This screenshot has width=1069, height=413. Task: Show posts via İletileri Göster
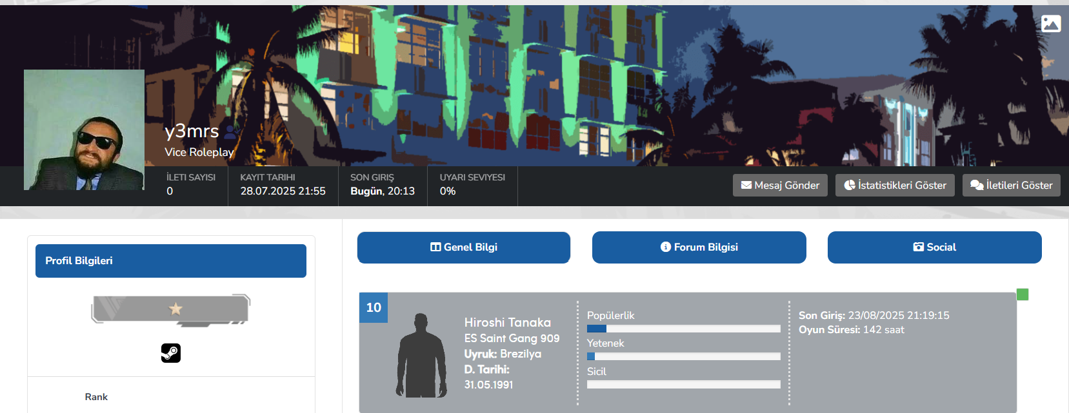click(x=1011, y=185)
